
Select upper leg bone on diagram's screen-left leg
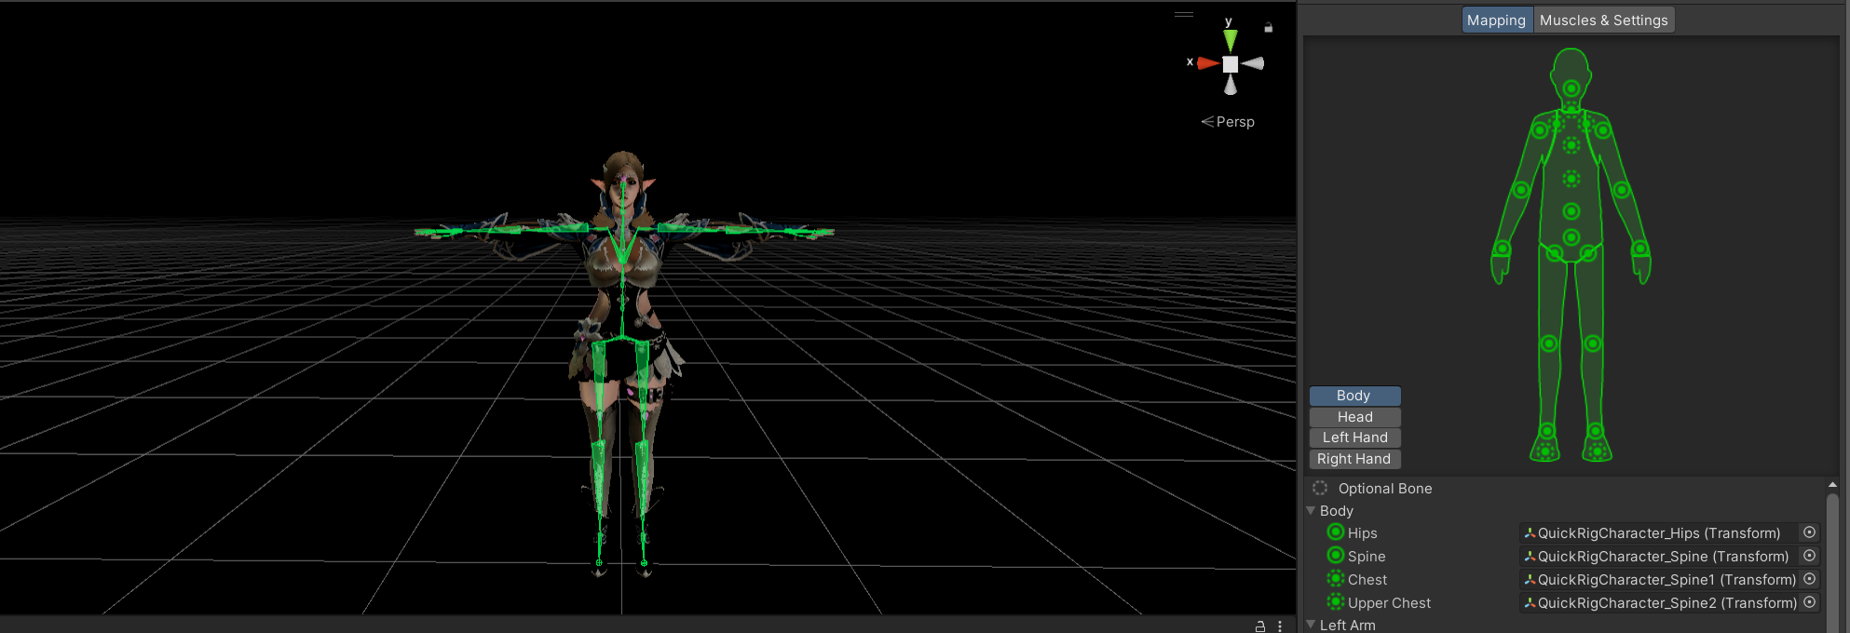pyautogui.click(x=1554, y=252)
